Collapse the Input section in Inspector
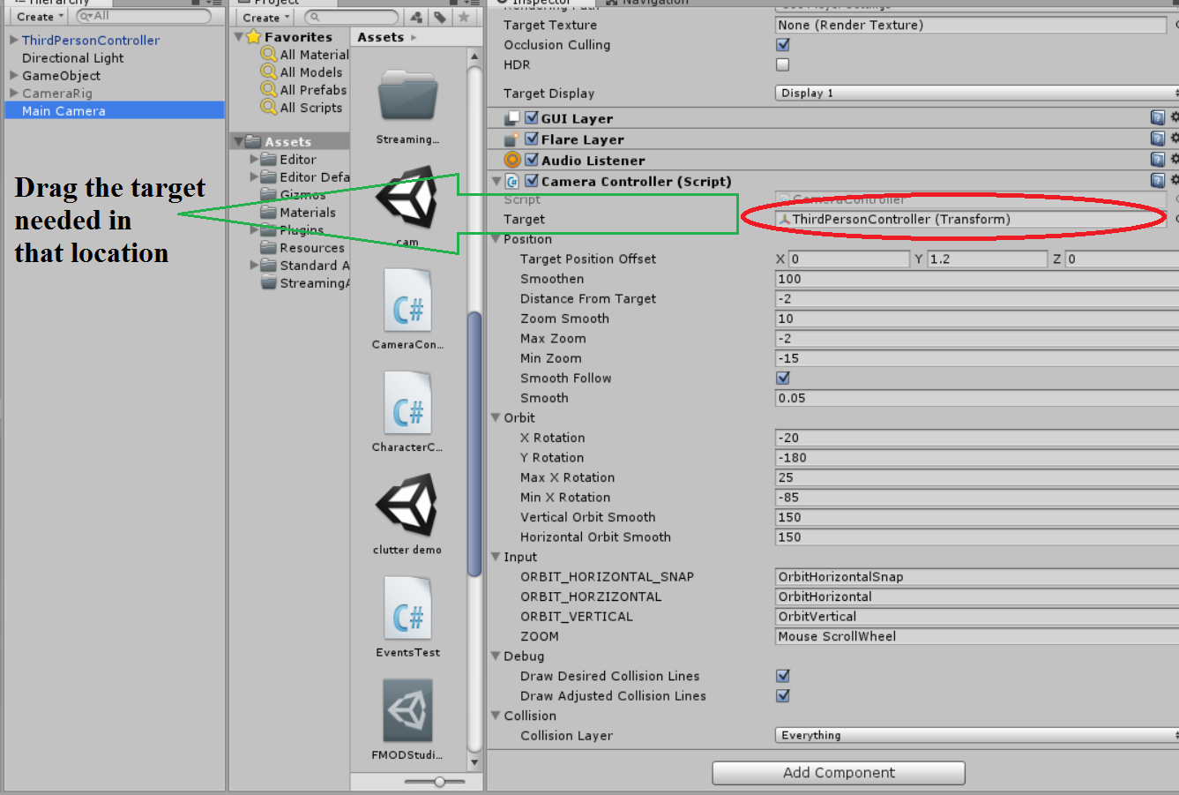The image size is (1179, 795). point(496,557)
